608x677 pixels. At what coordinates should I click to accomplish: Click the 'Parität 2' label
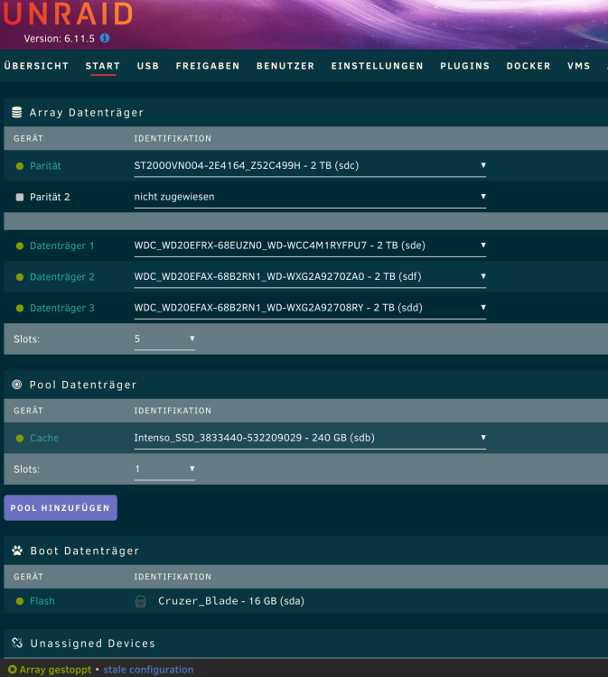pos(50,197)
